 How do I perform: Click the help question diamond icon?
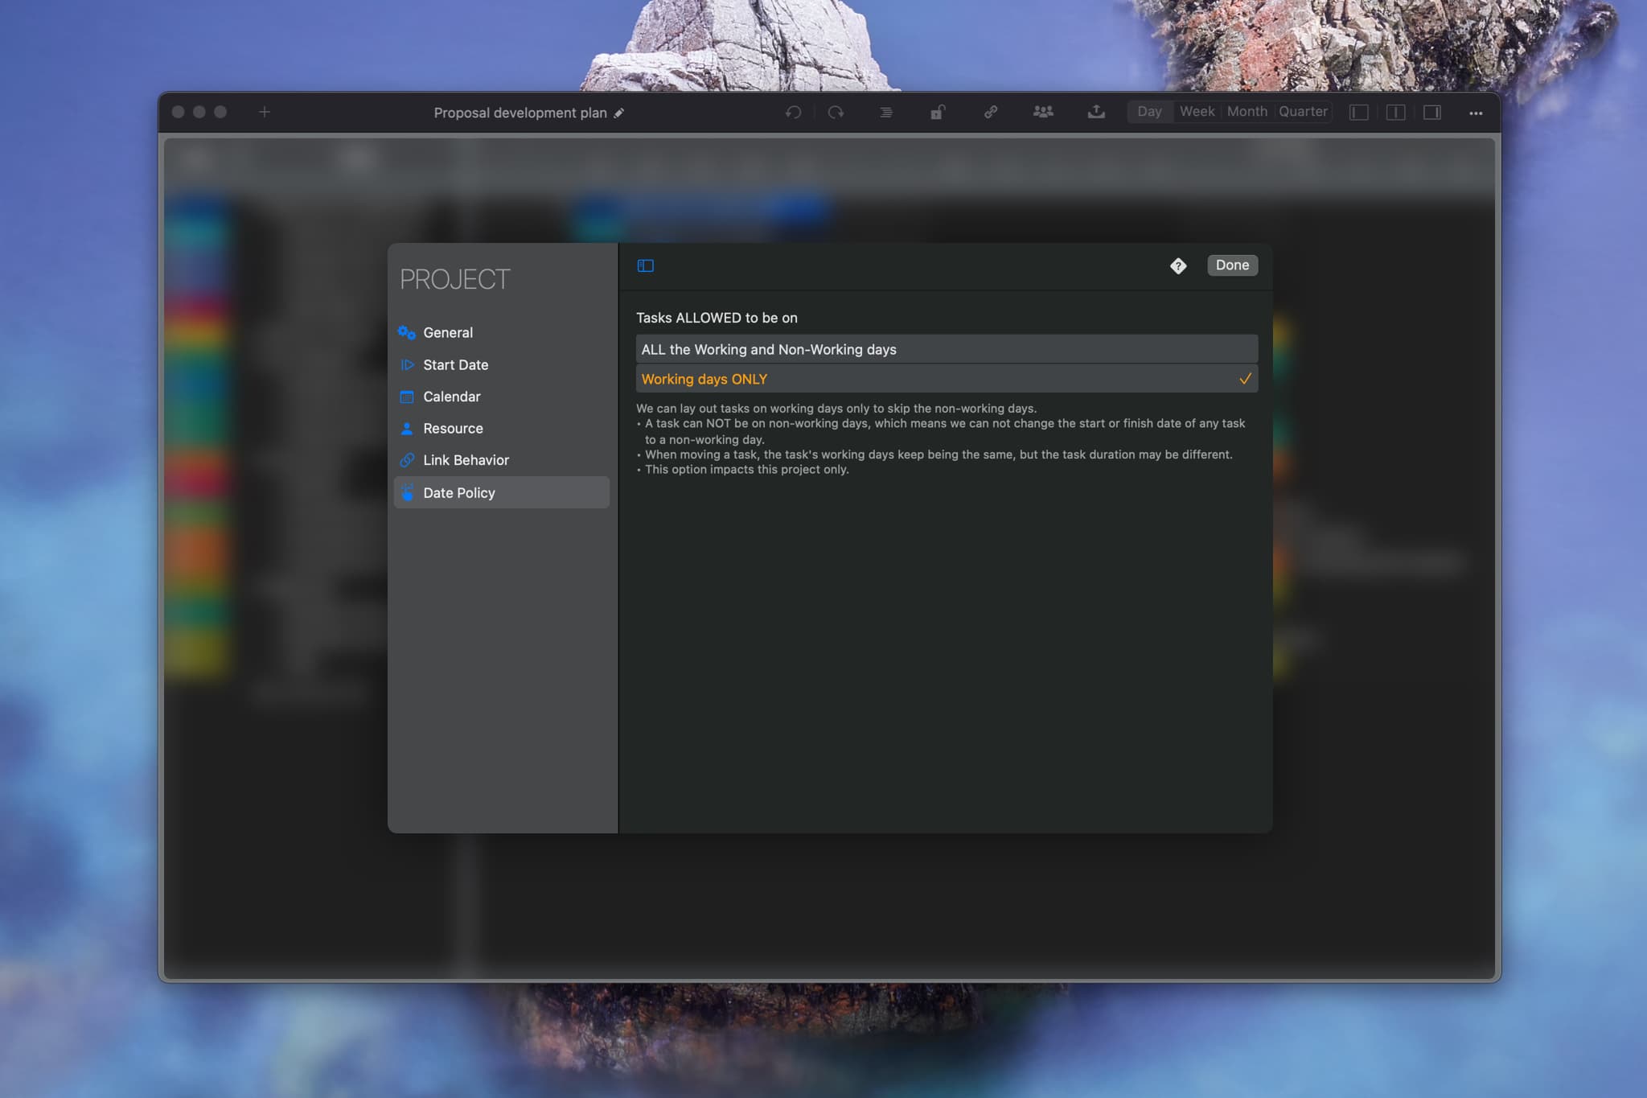[x=1178, y=266]
